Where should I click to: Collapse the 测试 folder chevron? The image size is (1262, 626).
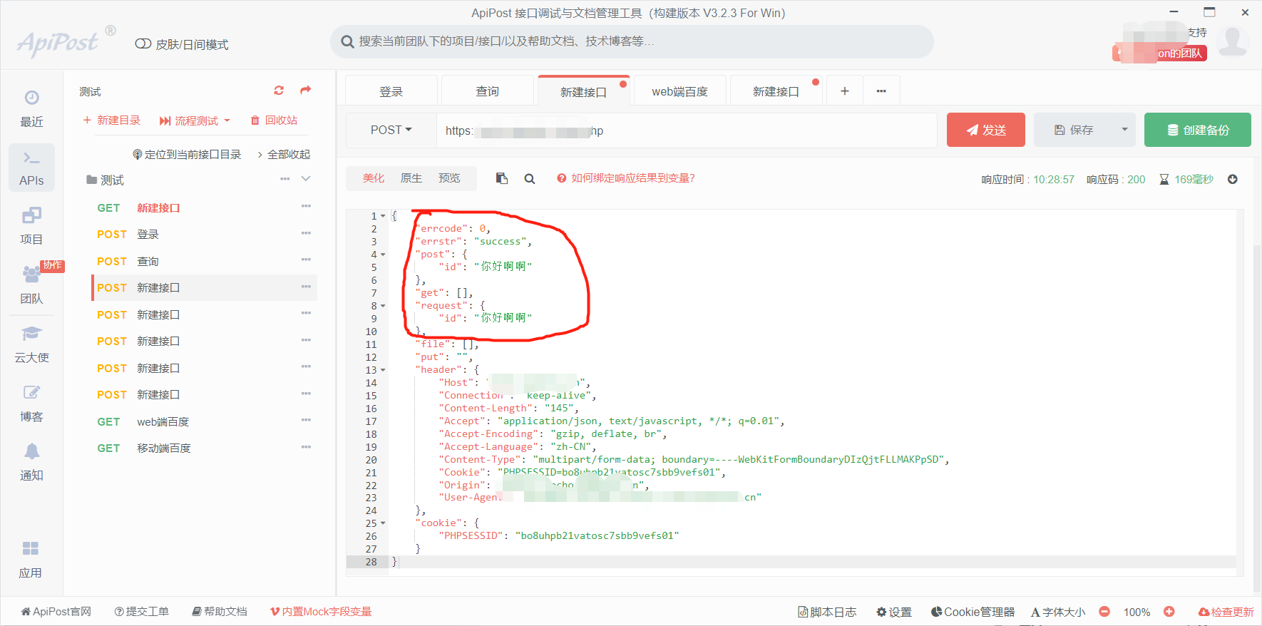[x=306, y=179]
